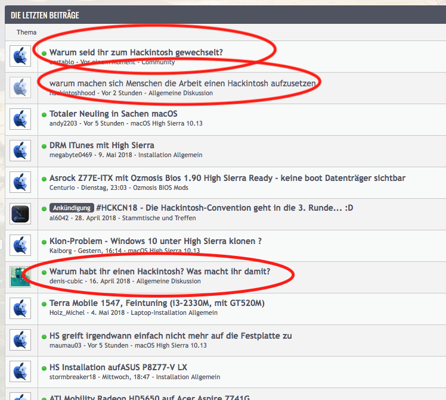
Task: Open profile of user Holz_Michel
Action: tap(67, 312)
